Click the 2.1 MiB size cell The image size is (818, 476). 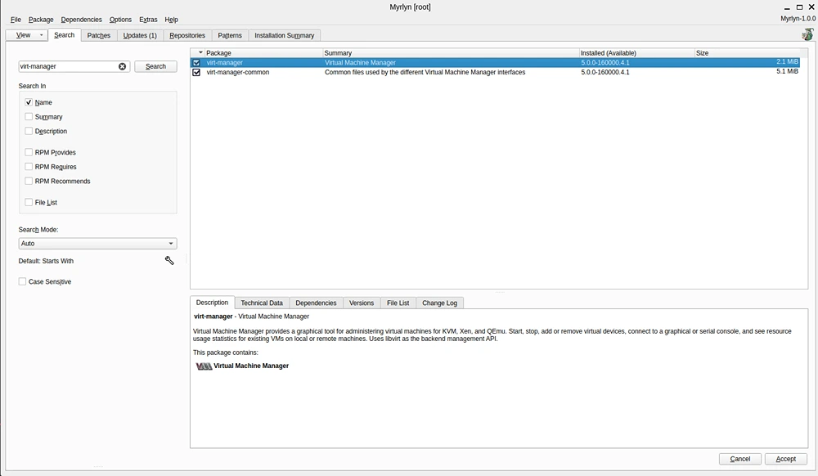pos(787,61)
